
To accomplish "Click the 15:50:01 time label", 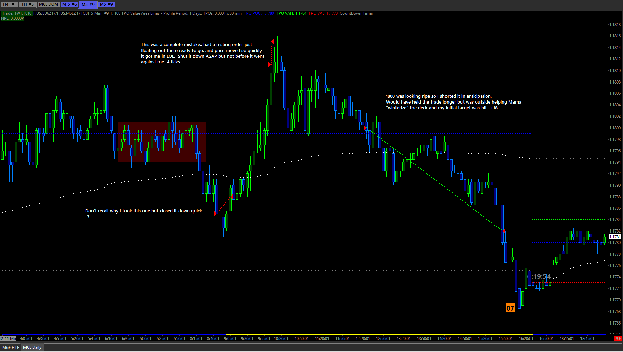I will pos(505,338).
